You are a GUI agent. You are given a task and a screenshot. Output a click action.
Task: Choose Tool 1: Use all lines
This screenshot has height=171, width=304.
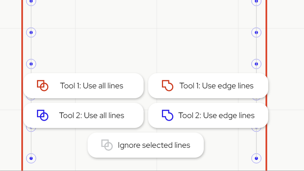click(x=83, y=86)
